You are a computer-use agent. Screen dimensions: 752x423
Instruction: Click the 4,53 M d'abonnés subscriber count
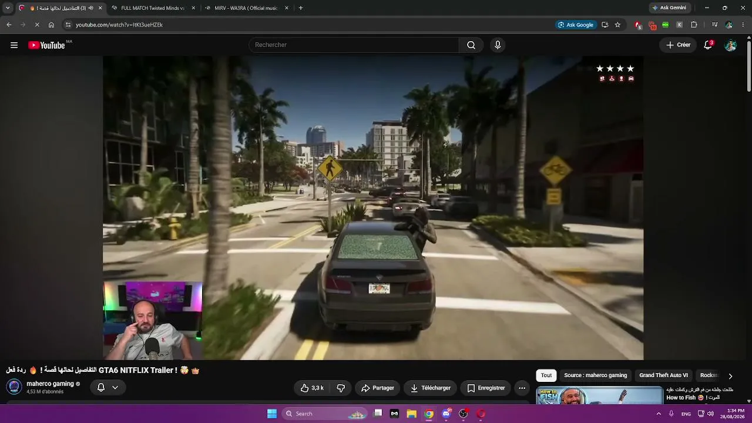tap(45, 392)
